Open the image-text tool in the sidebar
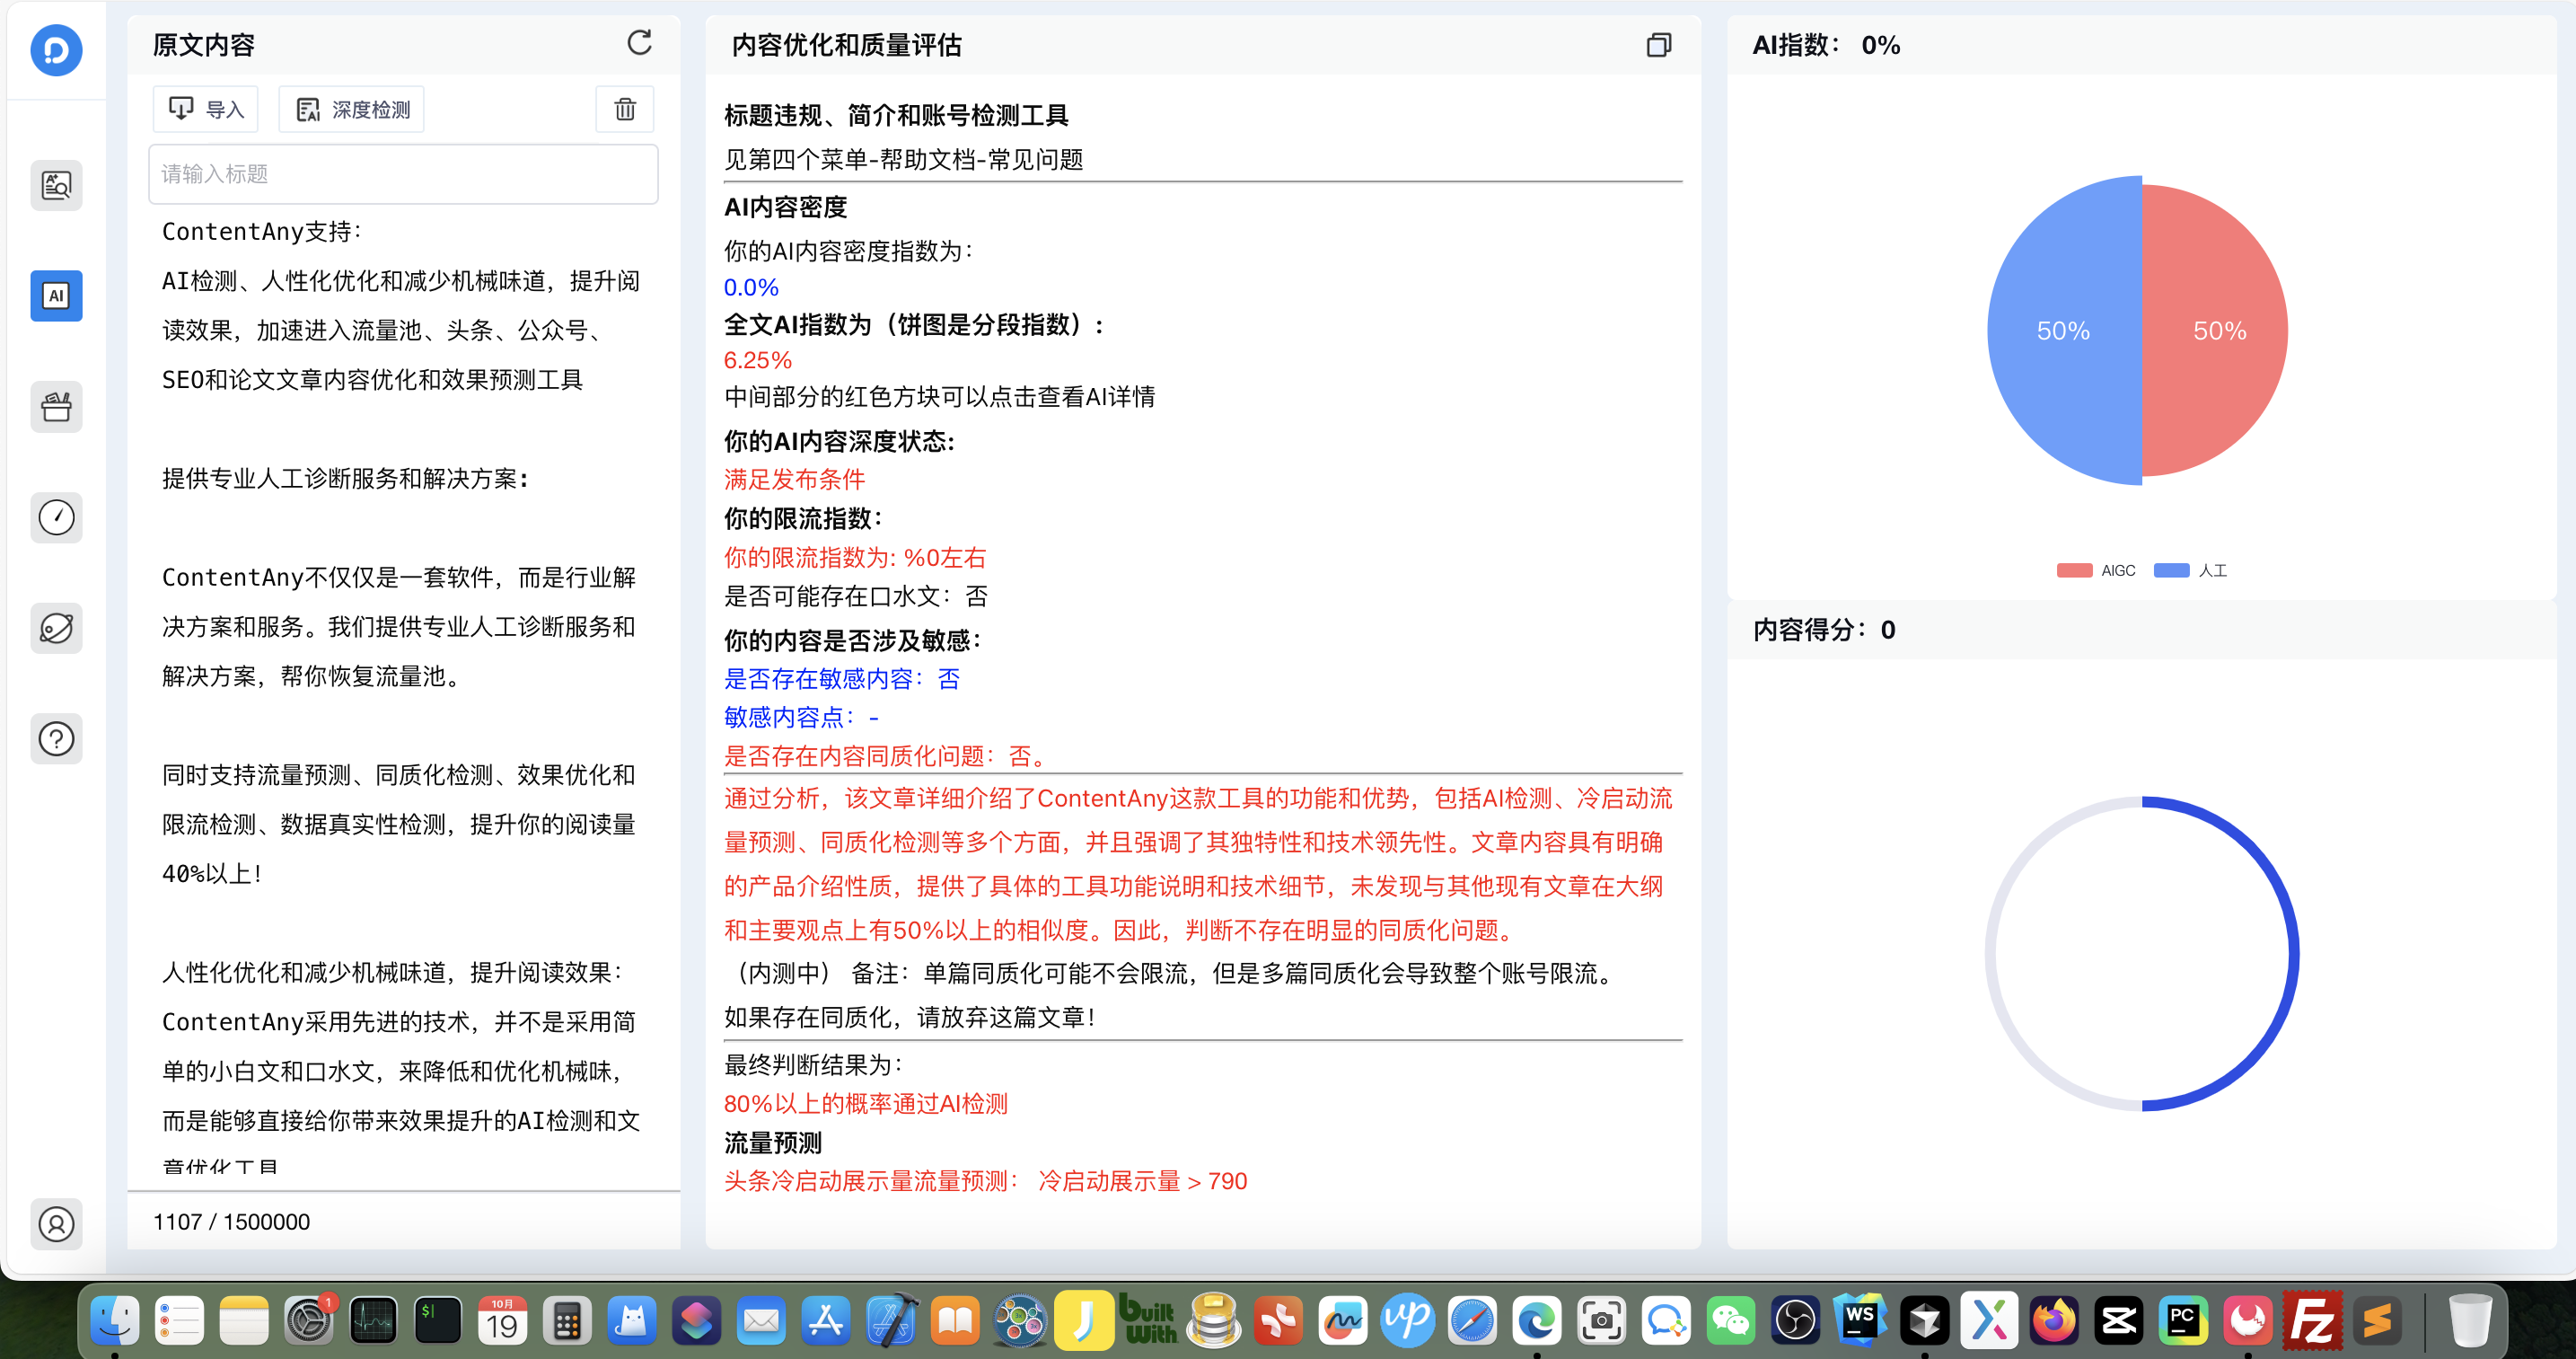The width and height of the screenshot is (2576, 1359). [56, 185]
